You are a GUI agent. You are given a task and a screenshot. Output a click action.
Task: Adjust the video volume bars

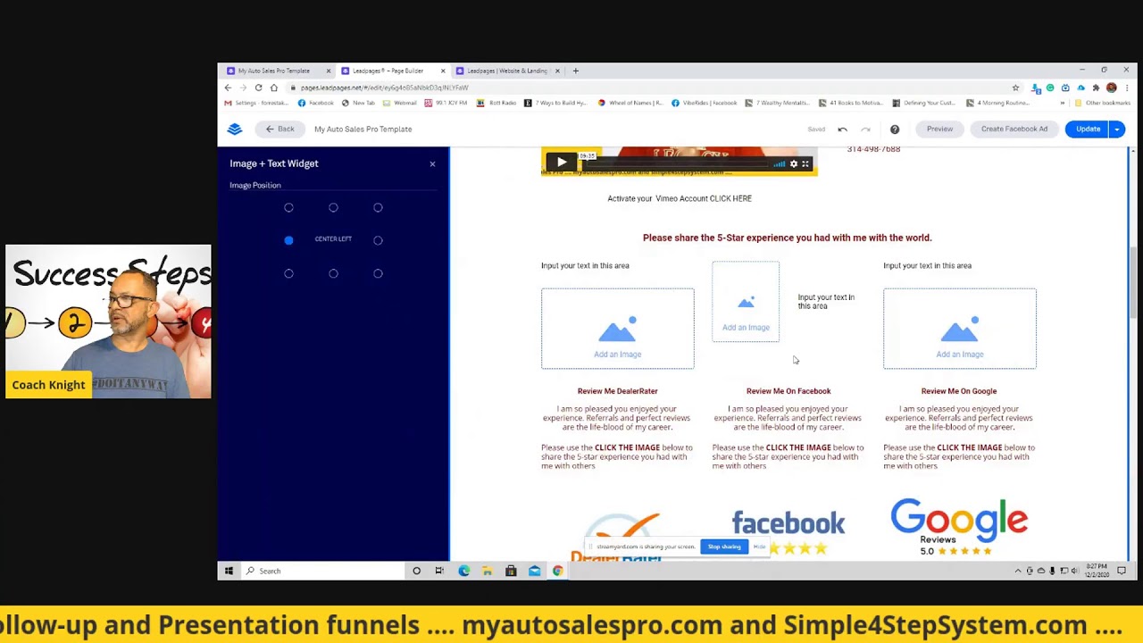[780, 164]
